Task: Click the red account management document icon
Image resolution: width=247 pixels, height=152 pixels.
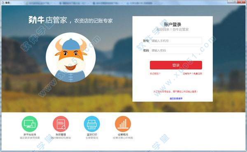Action: tap(61, 124)
